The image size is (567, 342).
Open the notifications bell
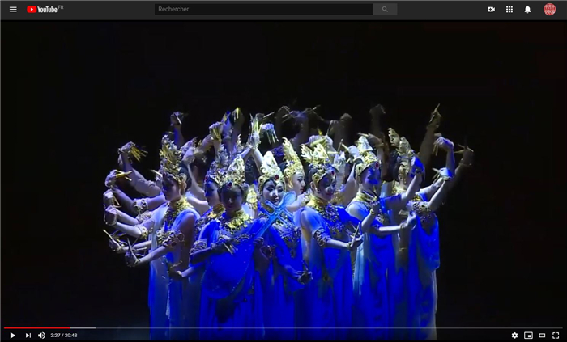[x=528, y=10]
